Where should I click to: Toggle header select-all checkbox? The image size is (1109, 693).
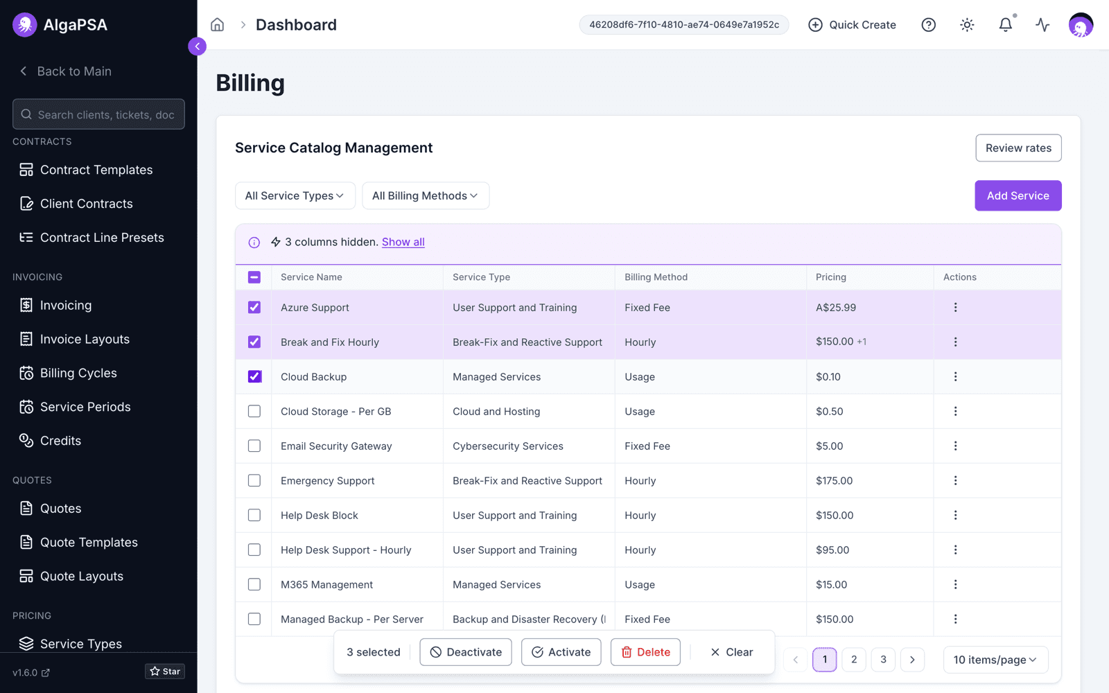(254, 277)
